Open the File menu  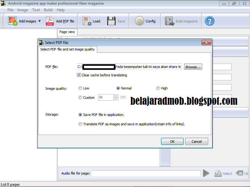(10, 10)
